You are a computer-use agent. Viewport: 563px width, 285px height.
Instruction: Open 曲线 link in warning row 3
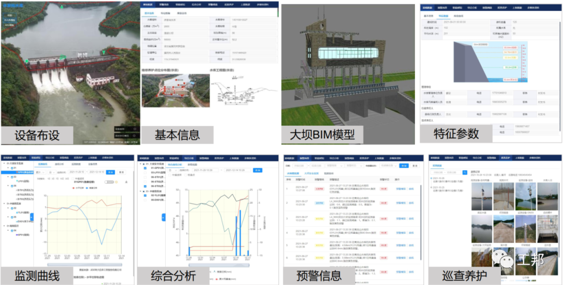pyautogui.click(x=411, y=219)
